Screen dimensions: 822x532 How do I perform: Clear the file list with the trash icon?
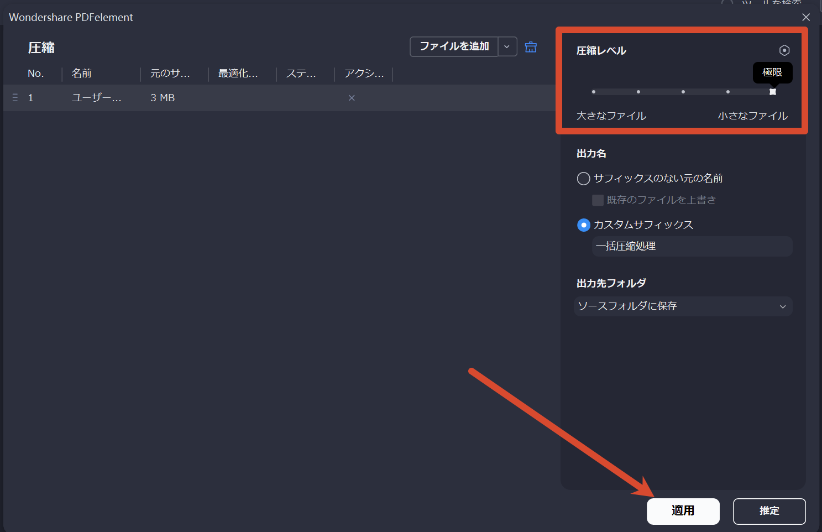[x=531, y=47]
